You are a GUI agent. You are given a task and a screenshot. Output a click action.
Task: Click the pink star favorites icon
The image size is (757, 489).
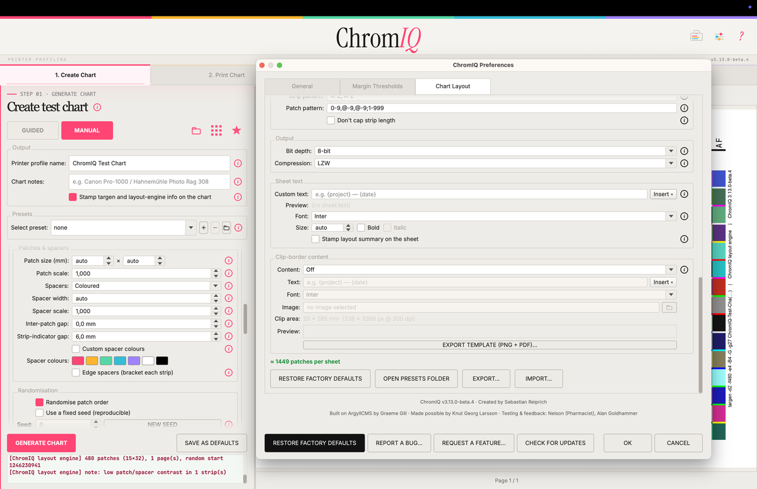[237, 130]
